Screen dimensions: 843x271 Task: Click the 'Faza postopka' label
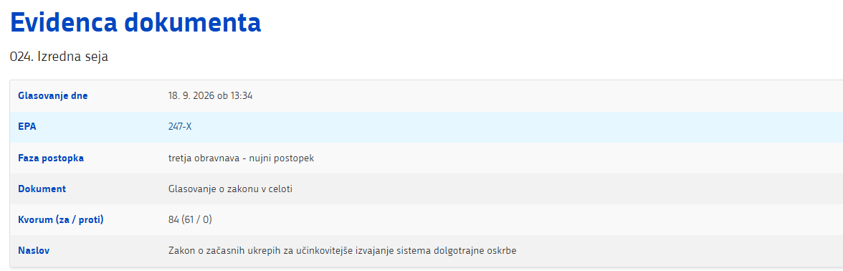[50, 158]
